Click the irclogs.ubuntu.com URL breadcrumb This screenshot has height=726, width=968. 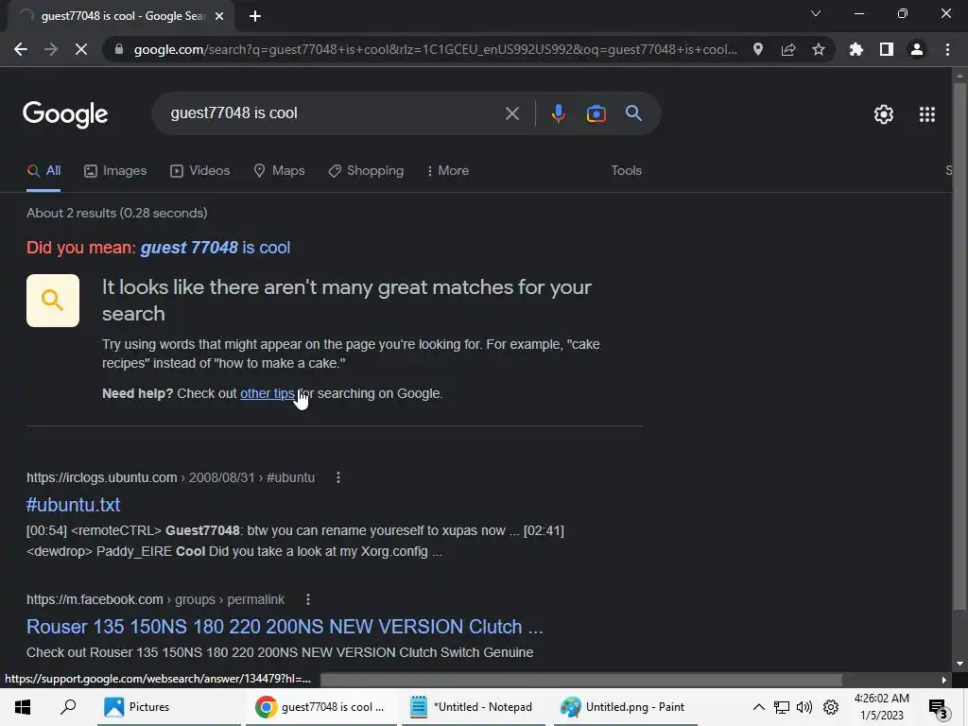170,477
